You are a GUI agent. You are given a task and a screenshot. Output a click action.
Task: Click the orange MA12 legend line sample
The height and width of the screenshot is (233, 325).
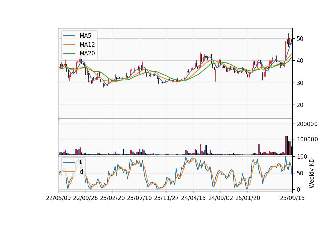(x=69, y=45)
